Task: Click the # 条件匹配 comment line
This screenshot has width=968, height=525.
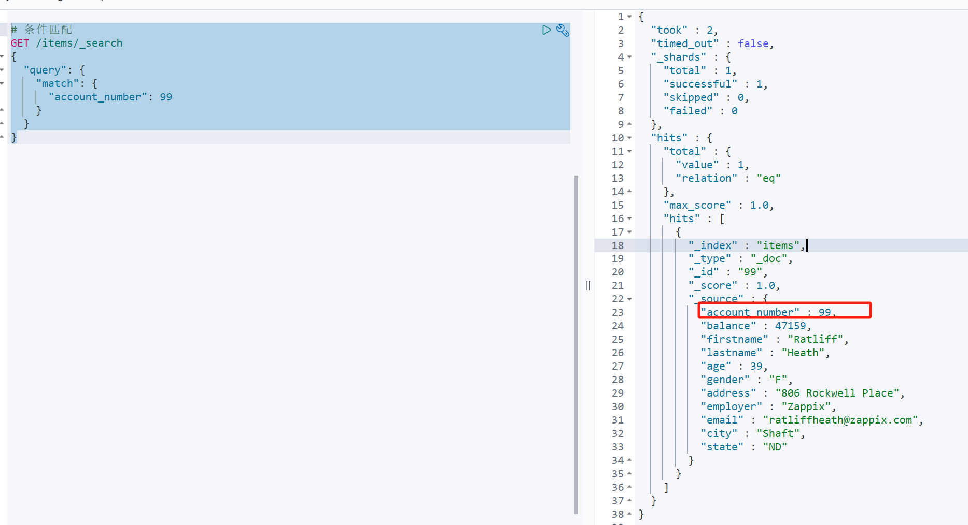Action: point(41,30)
